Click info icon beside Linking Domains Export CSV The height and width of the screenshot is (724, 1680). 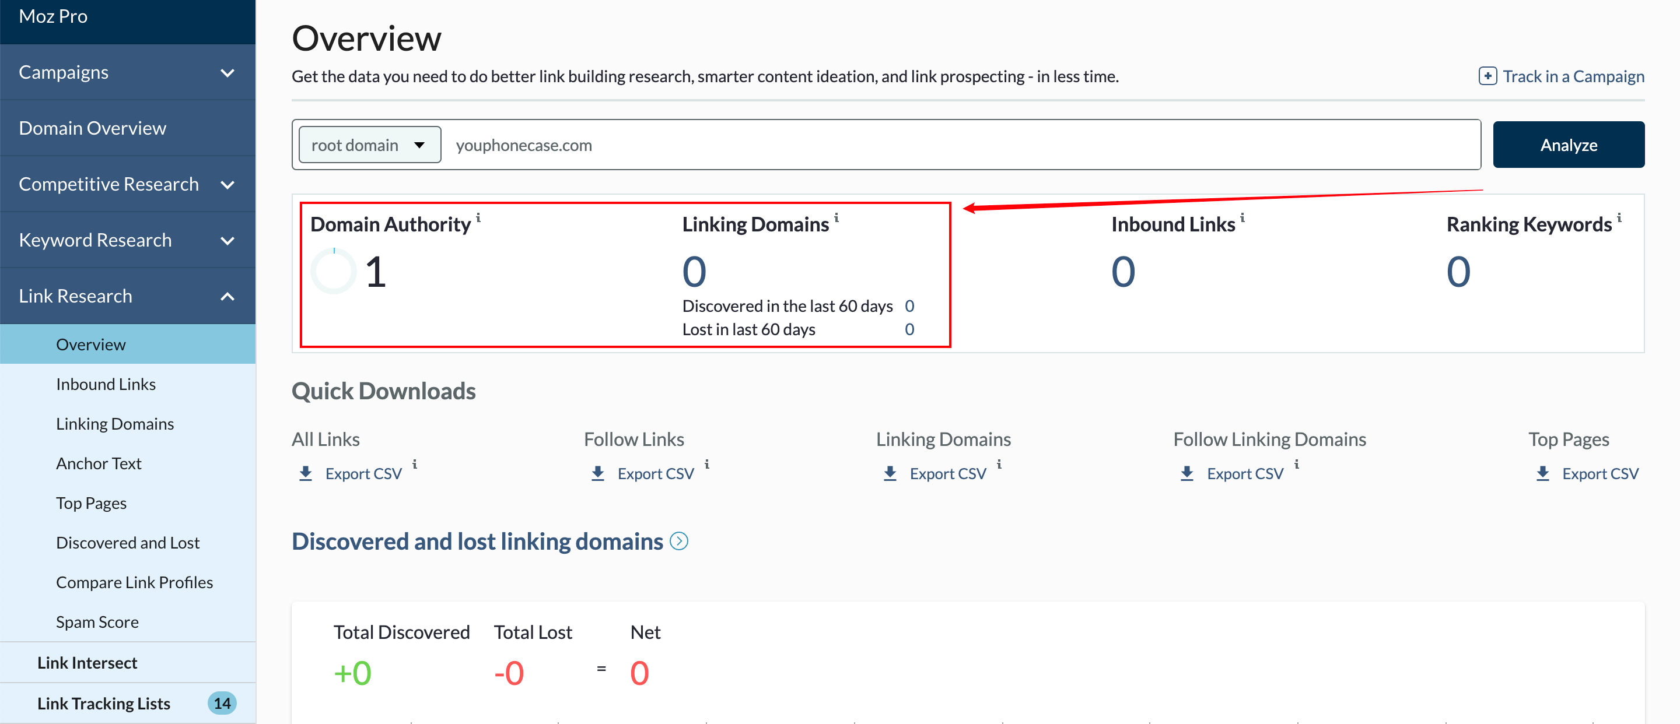click(x=999, y=464)
